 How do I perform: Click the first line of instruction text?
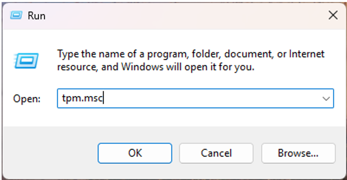[190, 54]
